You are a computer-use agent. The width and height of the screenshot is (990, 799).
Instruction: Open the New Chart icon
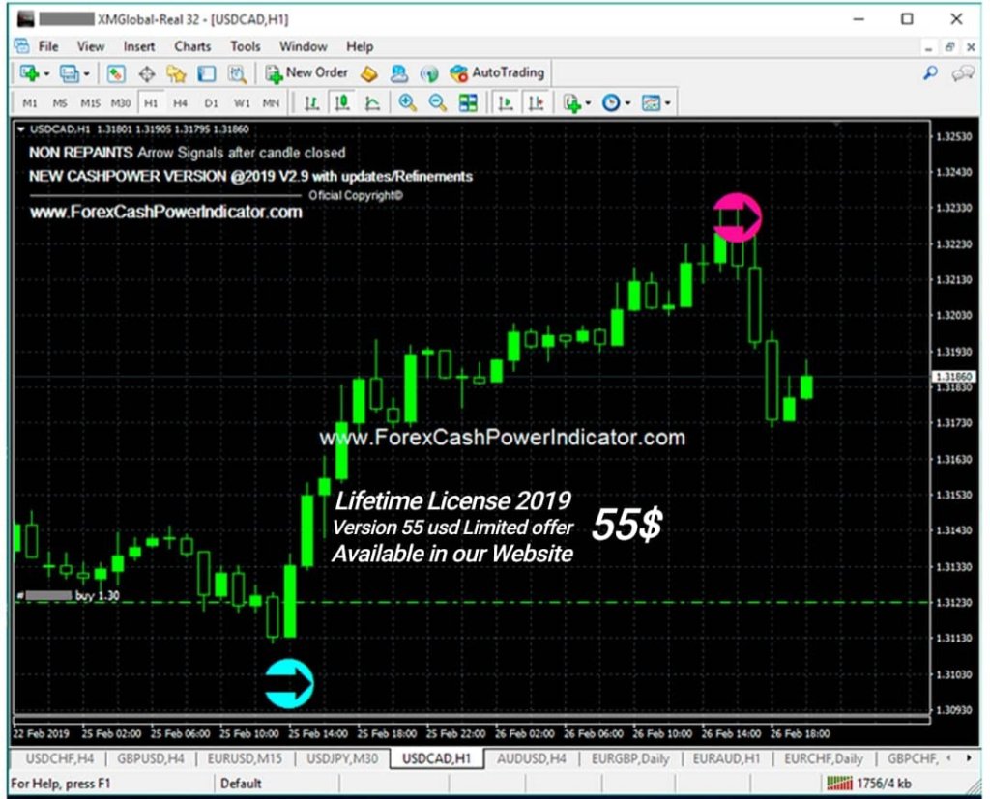pyautogui.click(x=30, y=73)
